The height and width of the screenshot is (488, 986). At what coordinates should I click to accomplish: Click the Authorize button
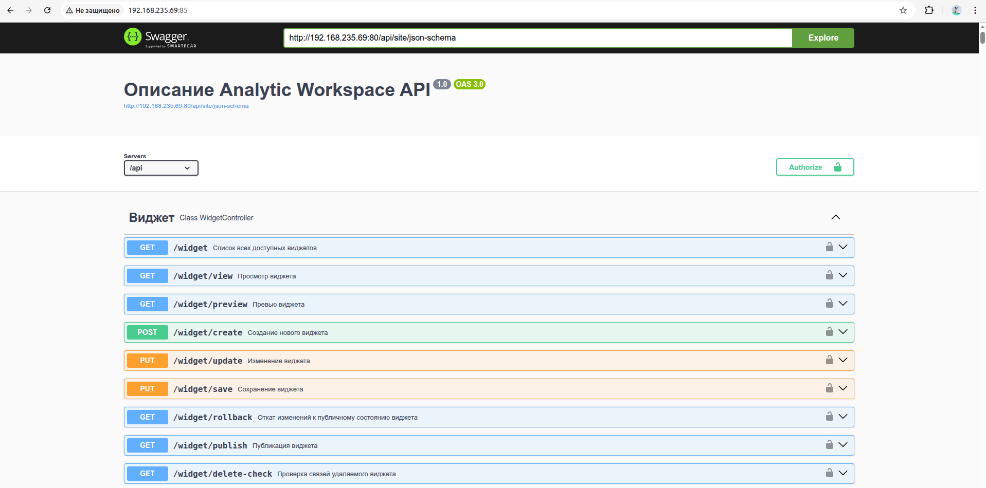814,167
